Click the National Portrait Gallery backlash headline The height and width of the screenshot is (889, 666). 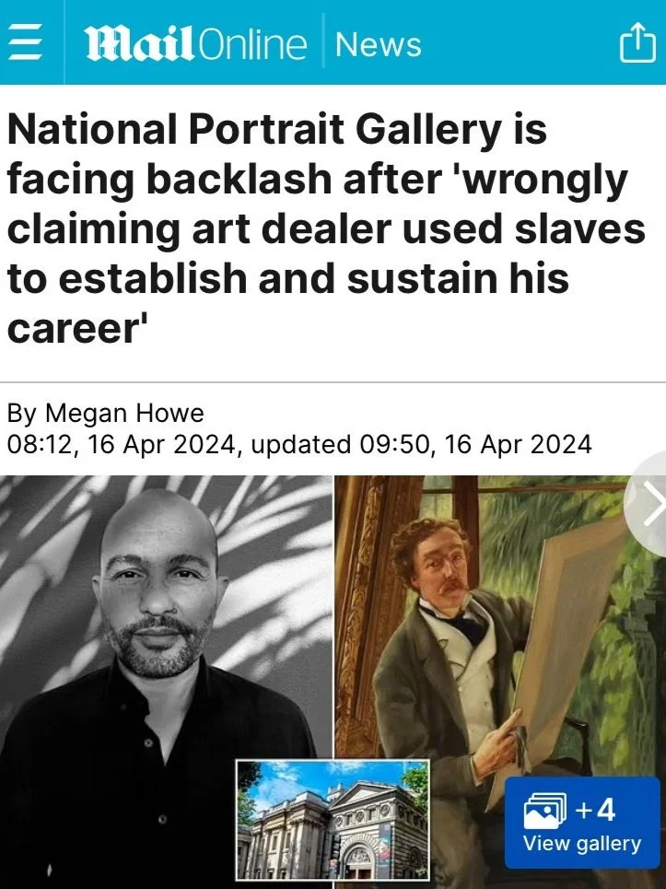326,228
